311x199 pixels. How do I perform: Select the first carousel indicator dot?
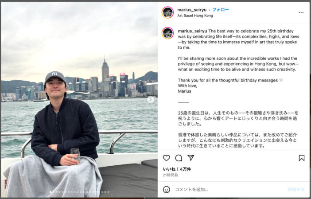[51, 192]
